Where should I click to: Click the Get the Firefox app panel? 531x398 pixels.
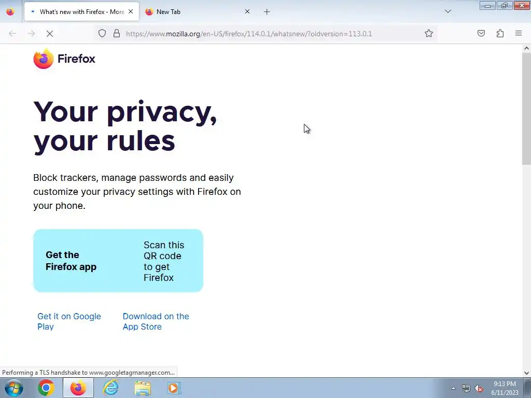(118, 261)
